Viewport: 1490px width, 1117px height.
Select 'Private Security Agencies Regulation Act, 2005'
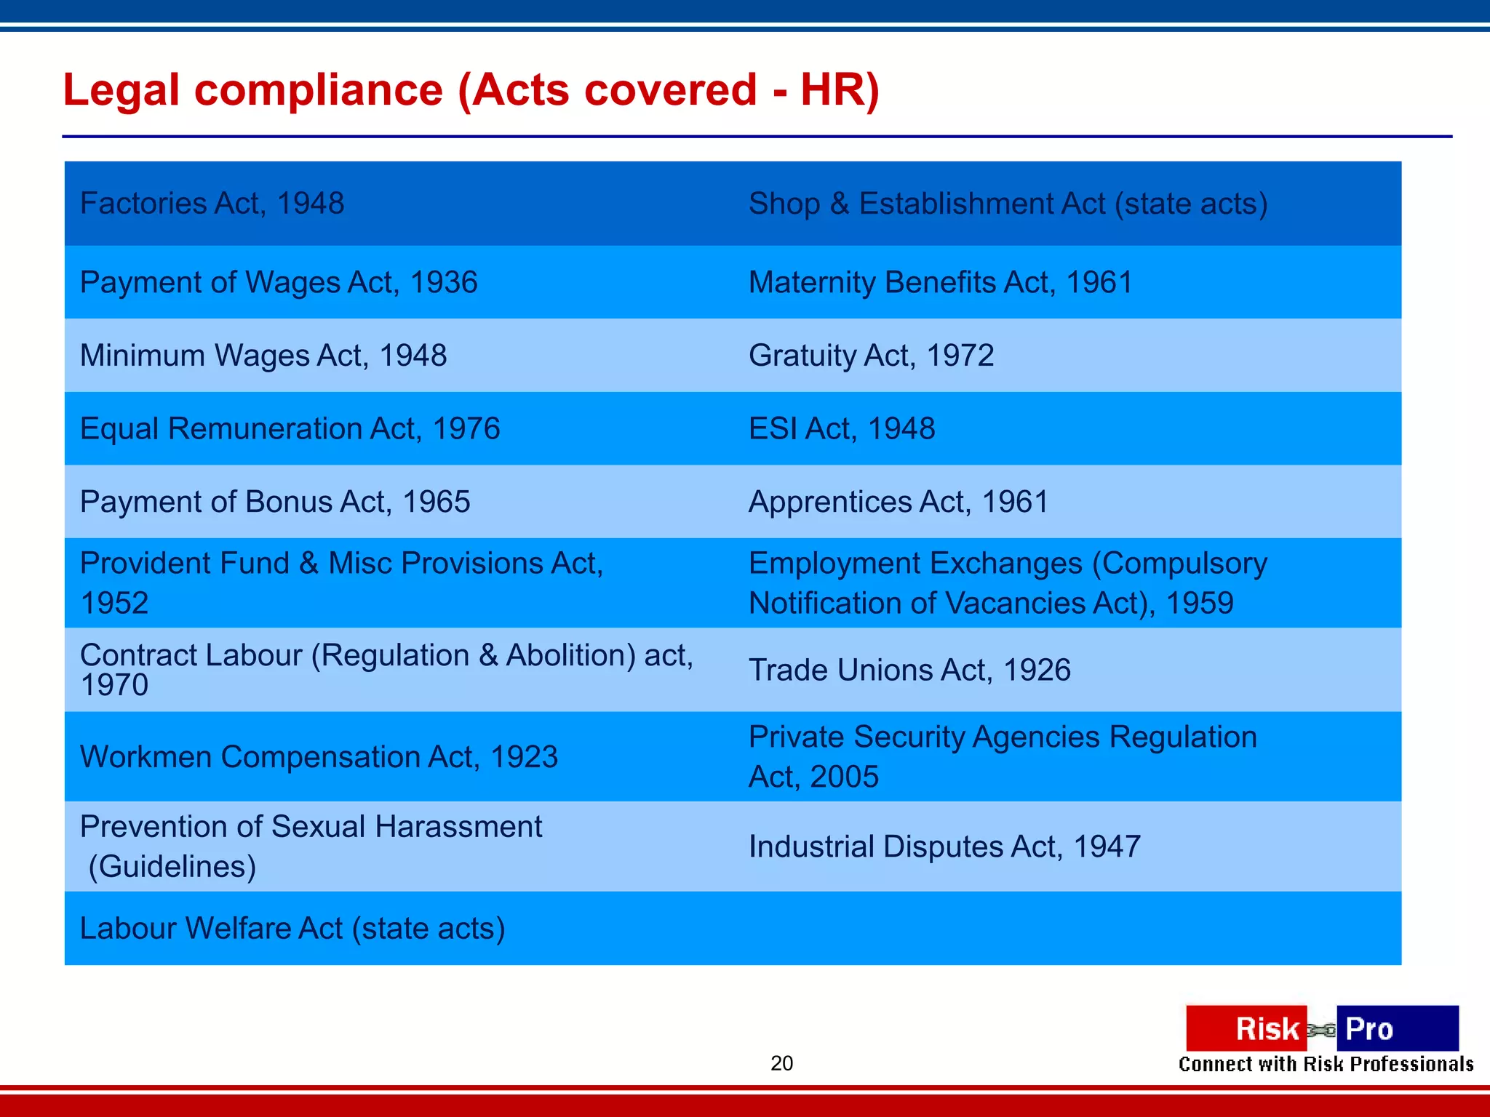click(1003, 756)
